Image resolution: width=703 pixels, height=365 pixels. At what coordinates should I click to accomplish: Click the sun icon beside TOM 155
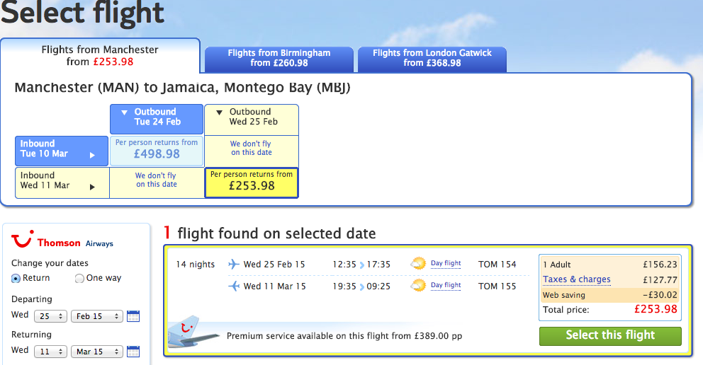click(418, 285)
